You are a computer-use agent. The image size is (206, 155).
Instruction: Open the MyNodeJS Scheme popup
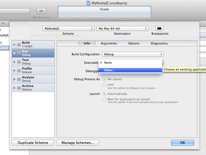(x=68, y=28)
